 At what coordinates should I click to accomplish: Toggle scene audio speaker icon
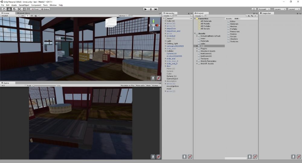click(31, 16)
